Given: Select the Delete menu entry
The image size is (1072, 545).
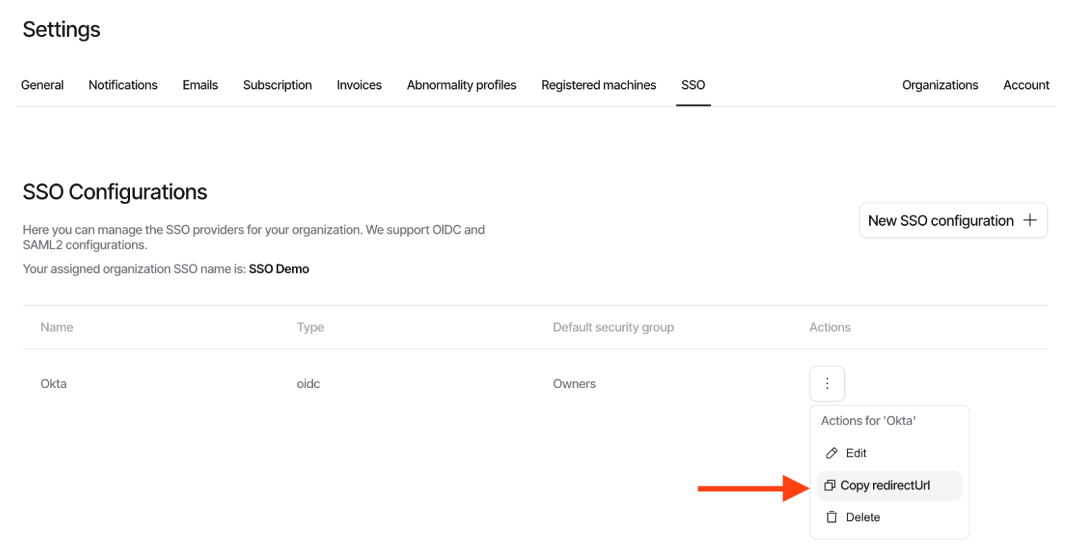Looking at the screenshot, I should coord(862,517).
